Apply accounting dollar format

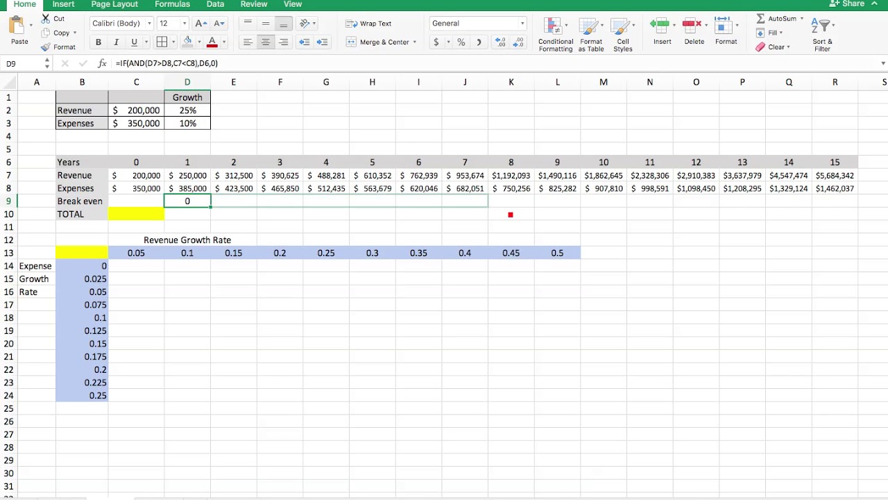pyautogui.click(x=436, y=42)
